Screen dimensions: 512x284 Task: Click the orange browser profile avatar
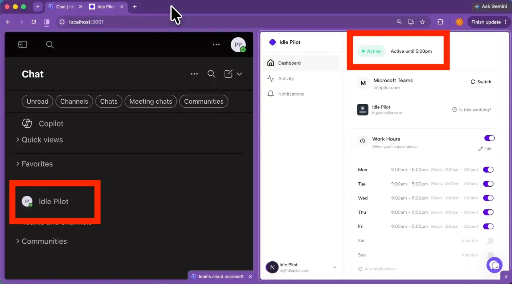[x=459, y=22]
